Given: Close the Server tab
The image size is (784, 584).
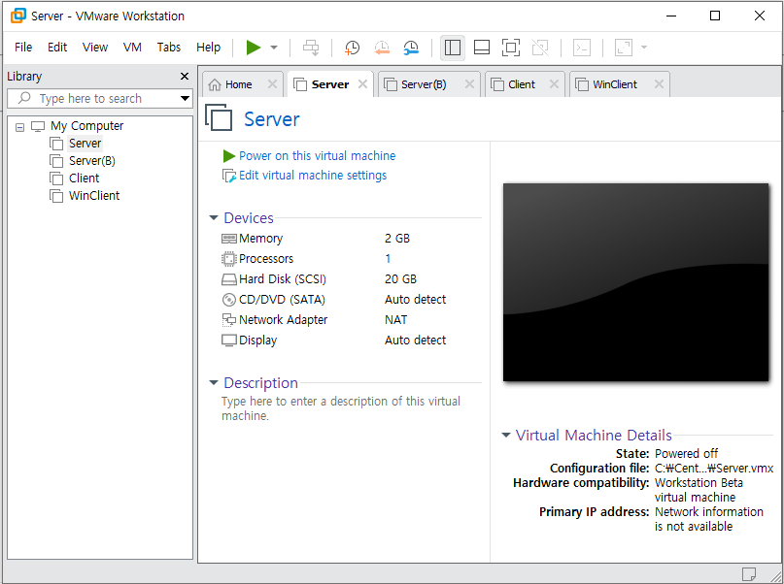Looking at the screenshot, I should (x=362, y=83).
